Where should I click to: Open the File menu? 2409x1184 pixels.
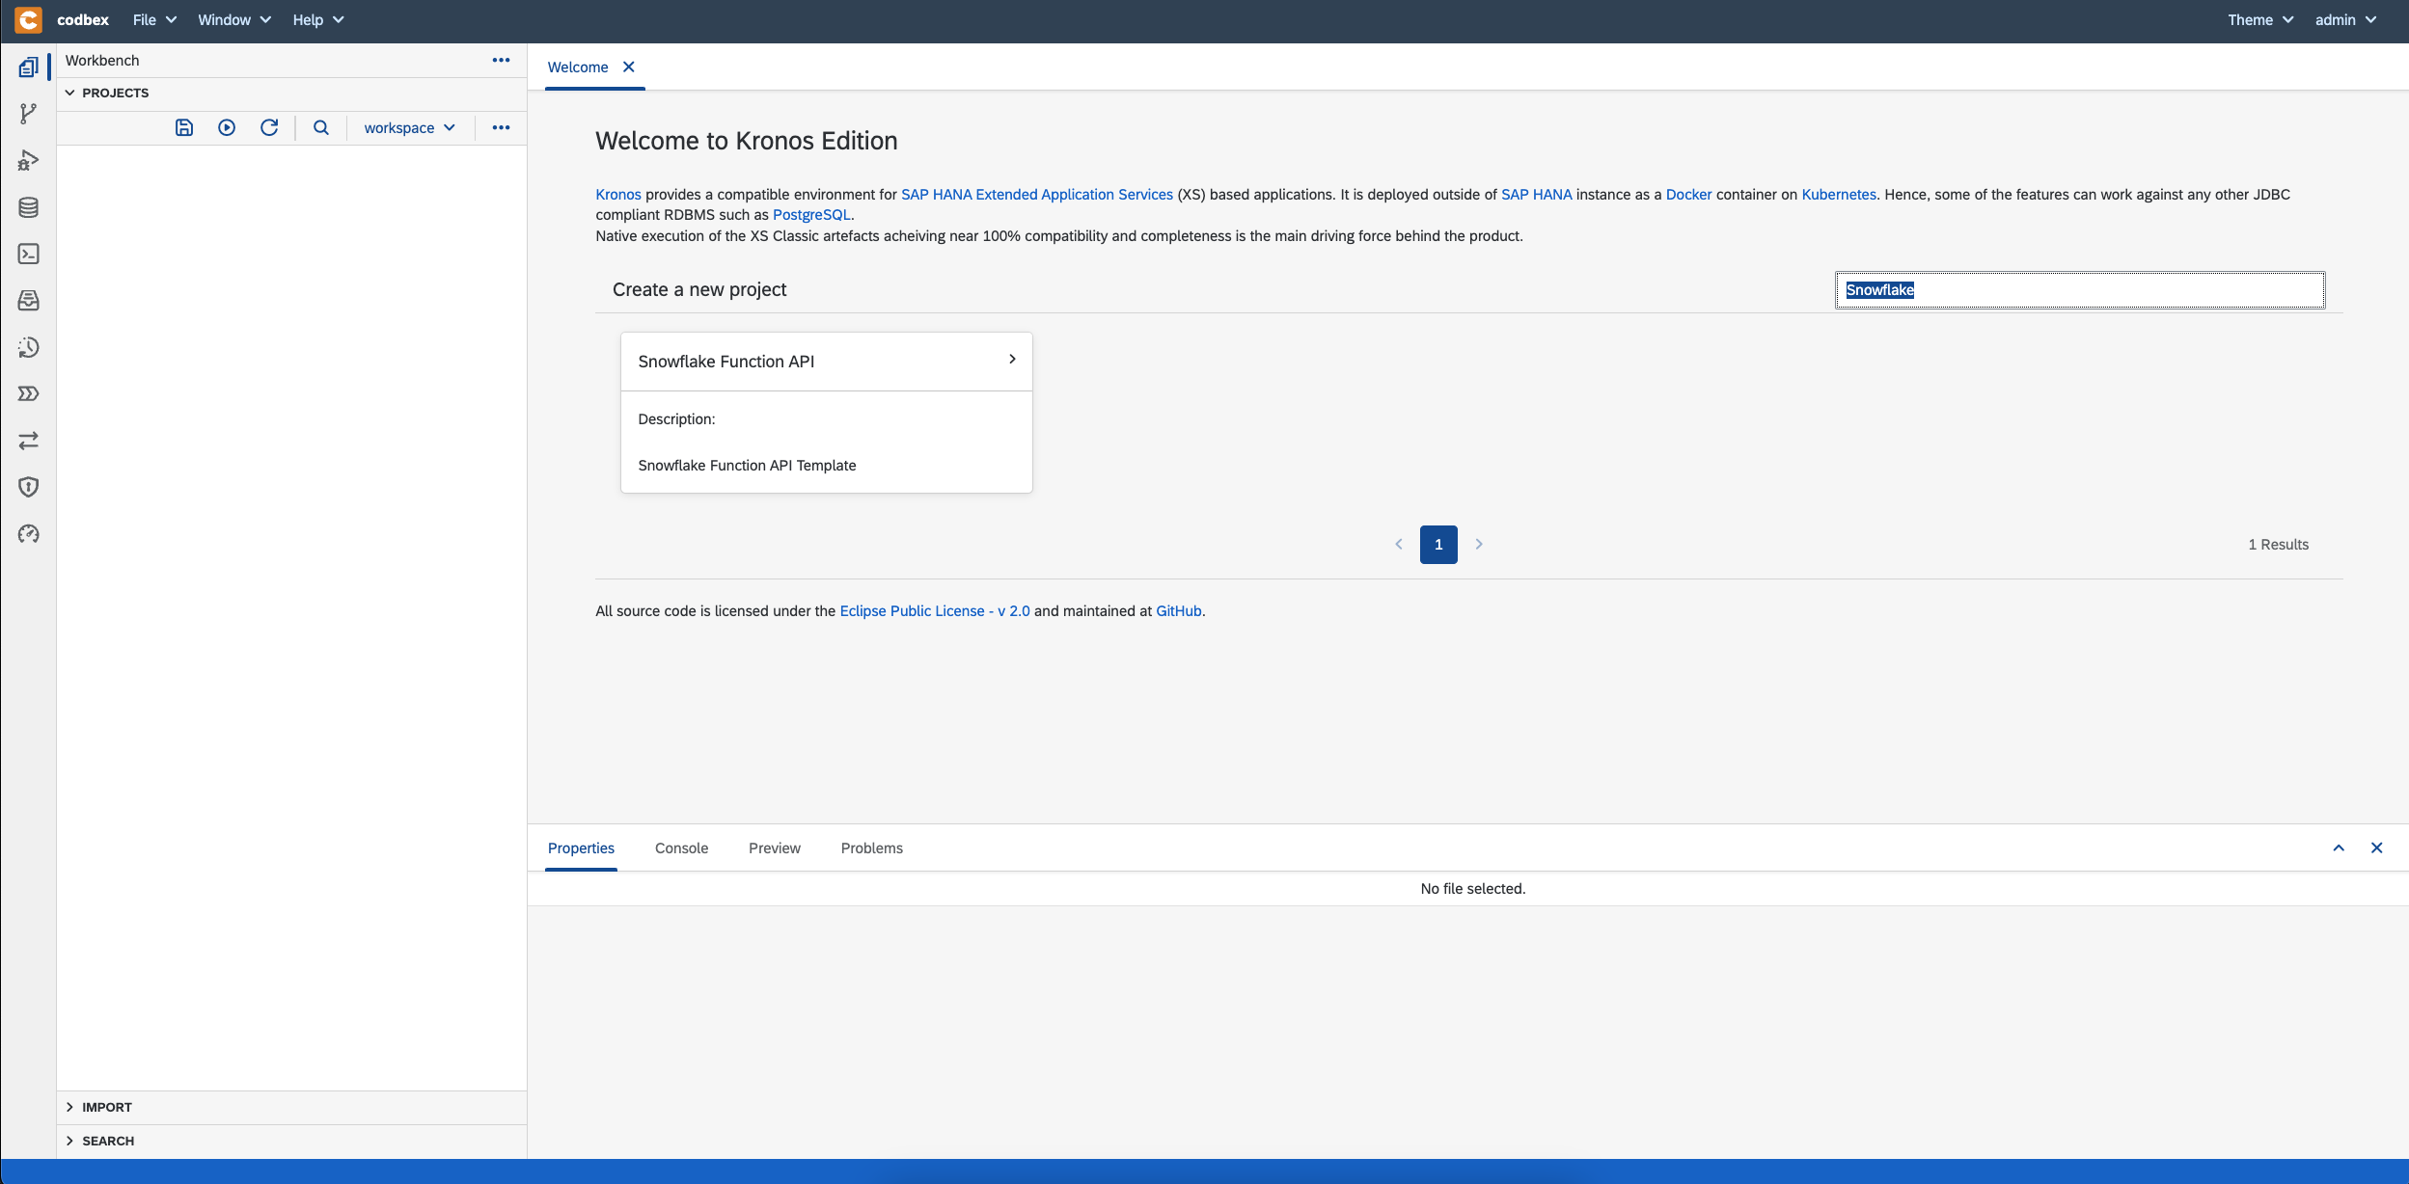pos(154,19)
